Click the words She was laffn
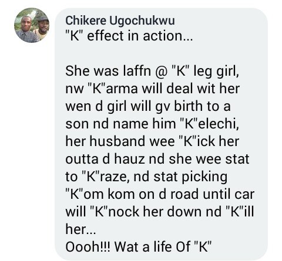Screen dimensions: 282x261 coord(108,71)
